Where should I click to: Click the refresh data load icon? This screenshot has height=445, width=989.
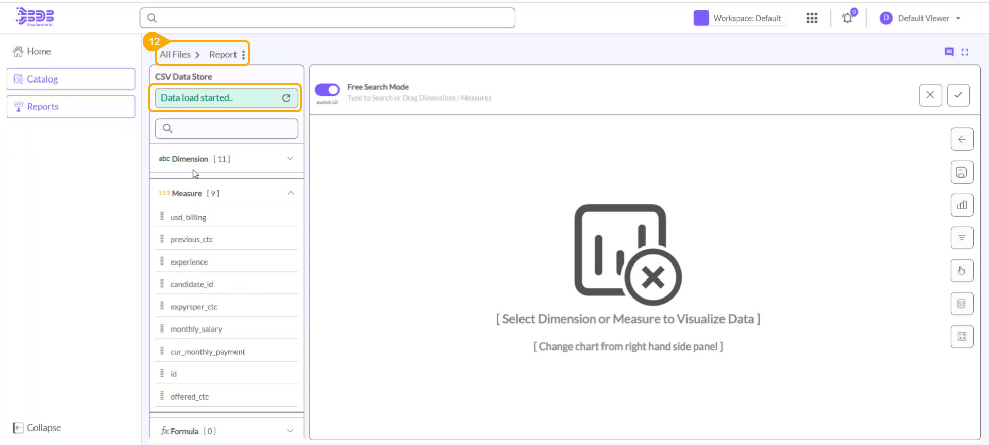tap(286, 98)
